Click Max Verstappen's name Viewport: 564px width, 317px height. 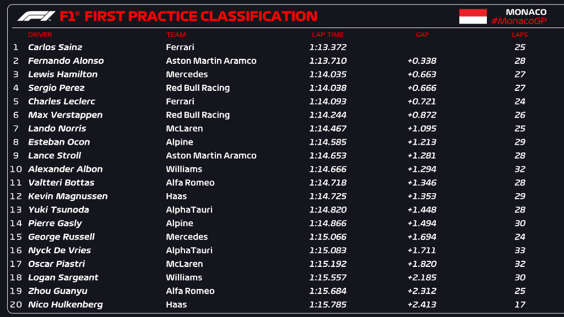pyautogui.click(x=65, y=115)
